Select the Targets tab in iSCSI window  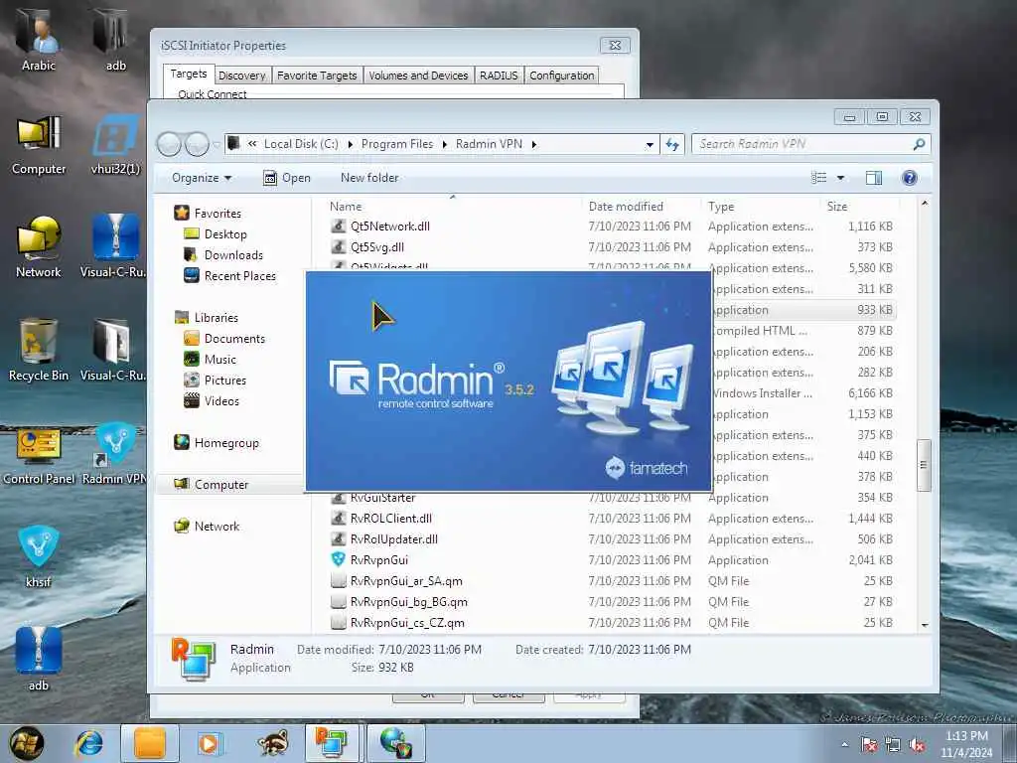188,74
